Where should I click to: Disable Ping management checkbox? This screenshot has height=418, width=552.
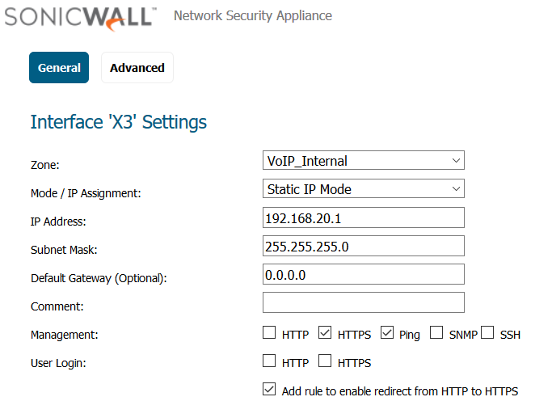coord(387,332)
